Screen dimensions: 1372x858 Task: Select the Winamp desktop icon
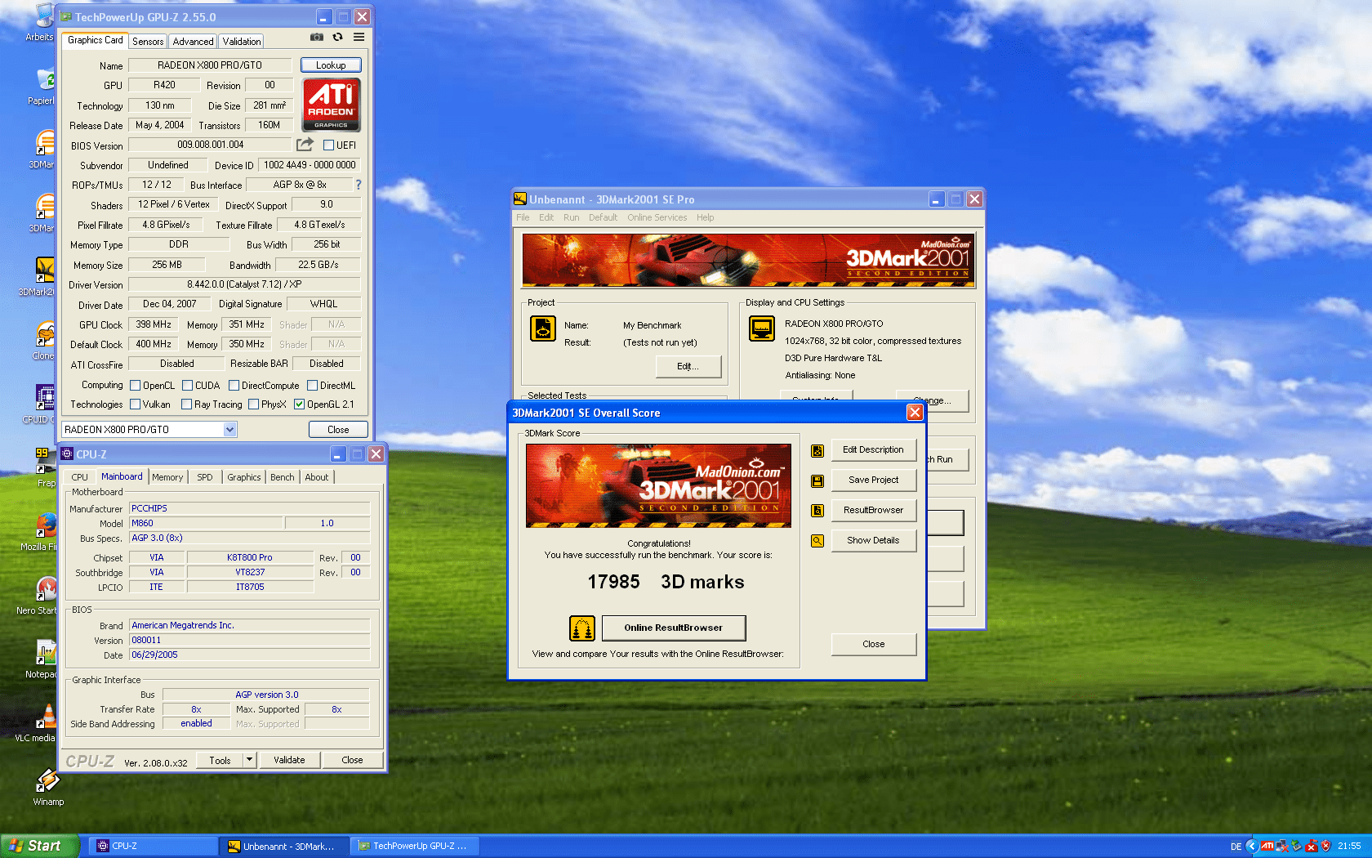(x=48, y=786)
